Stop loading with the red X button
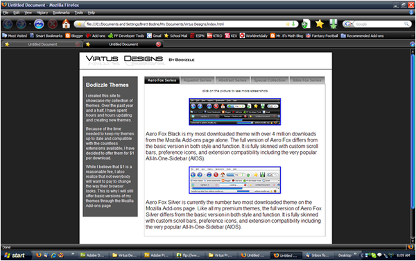 point(53,24)
